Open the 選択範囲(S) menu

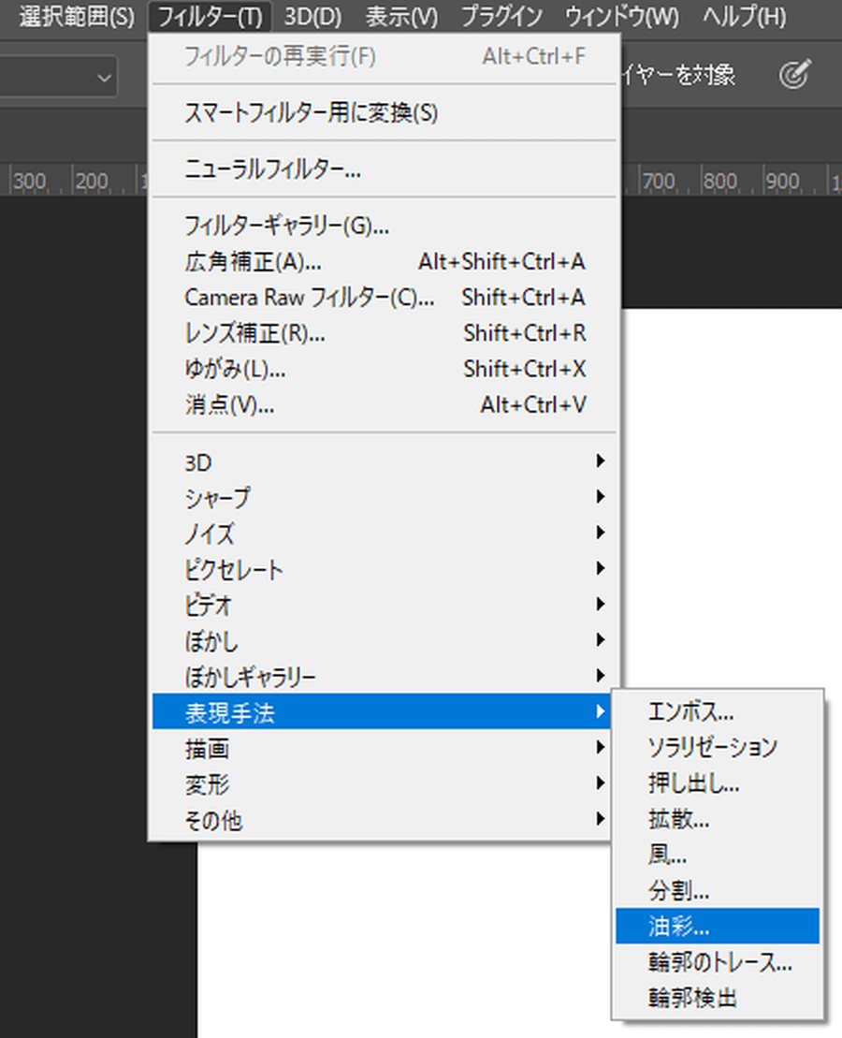pyautogui.click(x=77, y=17)
